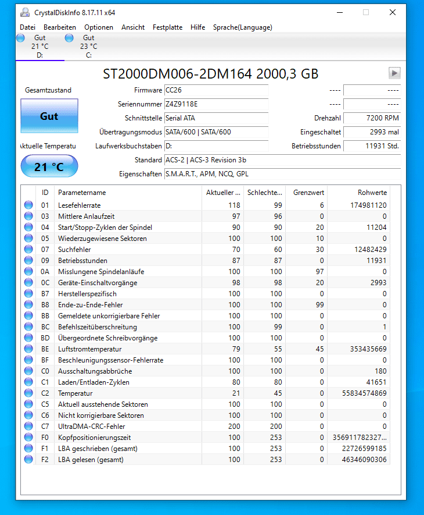Click status orb of Misslungene Spindelanläufe row
The height and width of the screenshot is (515, 424).
pyautogui.click(x=28, y=271)
